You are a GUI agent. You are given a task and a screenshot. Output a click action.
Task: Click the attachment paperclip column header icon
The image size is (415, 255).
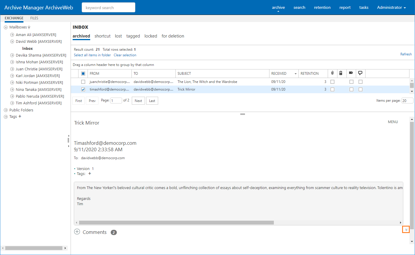tap(332, 73)
